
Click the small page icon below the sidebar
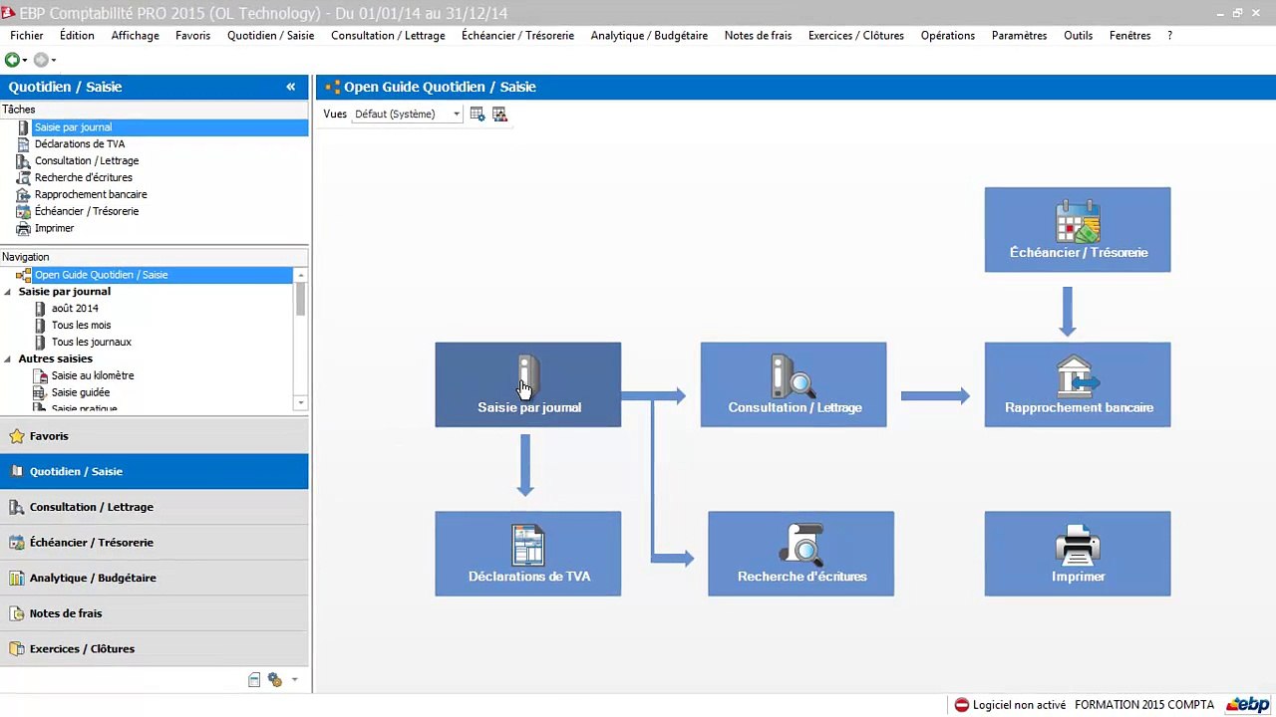click(x=254, y=680)
